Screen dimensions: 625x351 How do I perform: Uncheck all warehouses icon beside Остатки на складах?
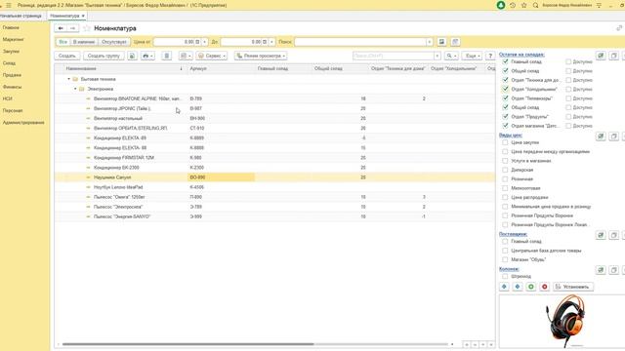(x=614, y=56)
